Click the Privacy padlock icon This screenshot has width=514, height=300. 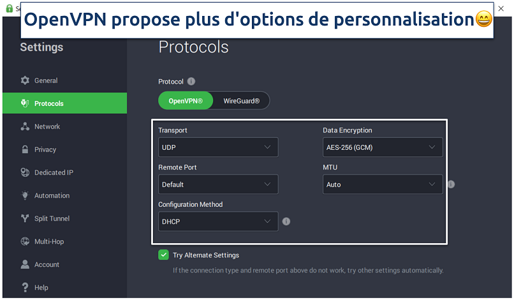(x=25, y=149)
